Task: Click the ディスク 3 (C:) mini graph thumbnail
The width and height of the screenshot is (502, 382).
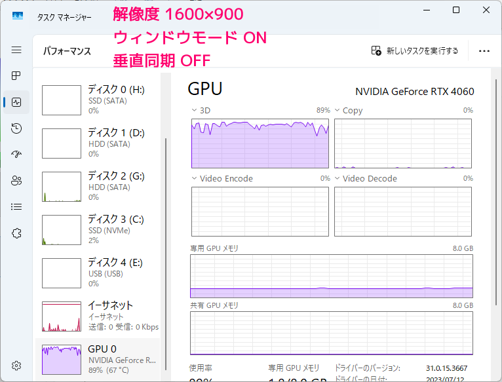Action: point(62,230)
